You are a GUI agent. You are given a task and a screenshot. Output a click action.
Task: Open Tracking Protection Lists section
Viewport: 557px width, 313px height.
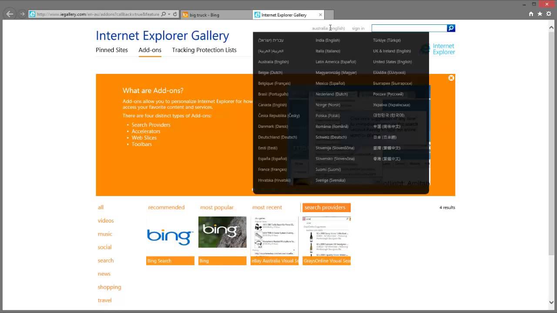click(x=204, y=50)
